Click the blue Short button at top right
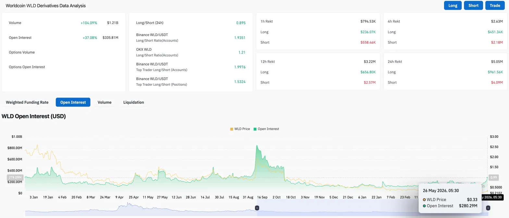This screenshot has width=509, height=218. [473, 6]
